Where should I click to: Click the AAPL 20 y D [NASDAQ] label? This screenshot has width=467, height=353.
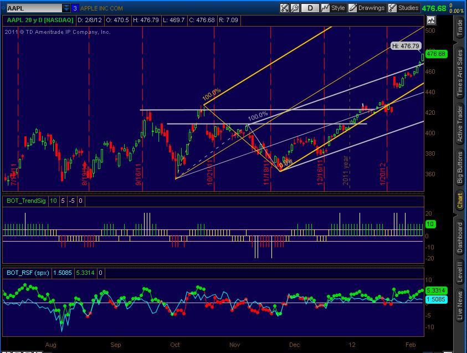point(40,21)
